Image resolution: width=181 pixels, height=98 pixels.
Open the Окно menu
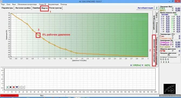pyautogui.click(x=8, y=4)
